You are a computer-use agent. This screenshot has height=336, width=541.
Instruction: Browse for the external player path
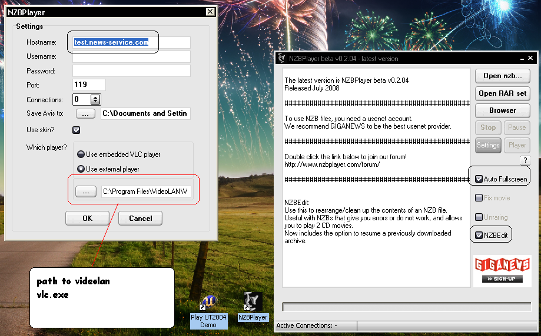coord(85,191)
